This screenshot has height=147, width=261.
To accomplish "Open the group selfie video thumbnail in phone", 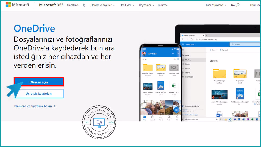I will tap(153, 108).
